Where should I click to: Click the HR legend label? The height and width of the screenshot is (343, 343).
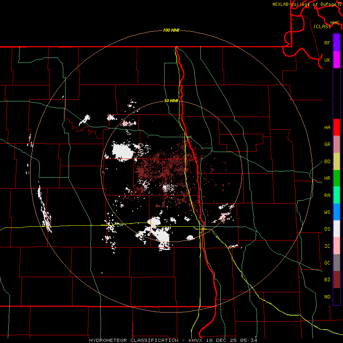click(327, 178)
